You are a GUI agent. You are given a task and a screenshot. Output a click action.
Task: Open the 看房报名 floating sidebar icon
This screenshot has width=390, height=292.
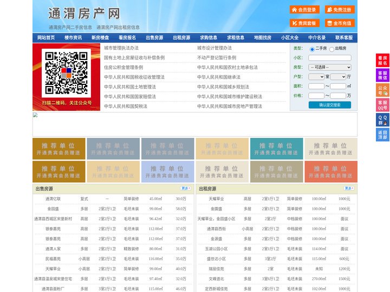(x=382, y=61)
